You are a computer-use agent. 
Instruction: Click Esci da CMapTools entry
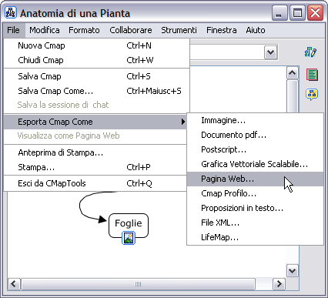pos(95,183)
